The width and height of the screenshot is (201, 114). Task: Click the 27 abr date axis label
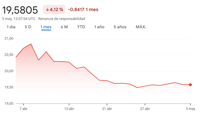point(145,109)
